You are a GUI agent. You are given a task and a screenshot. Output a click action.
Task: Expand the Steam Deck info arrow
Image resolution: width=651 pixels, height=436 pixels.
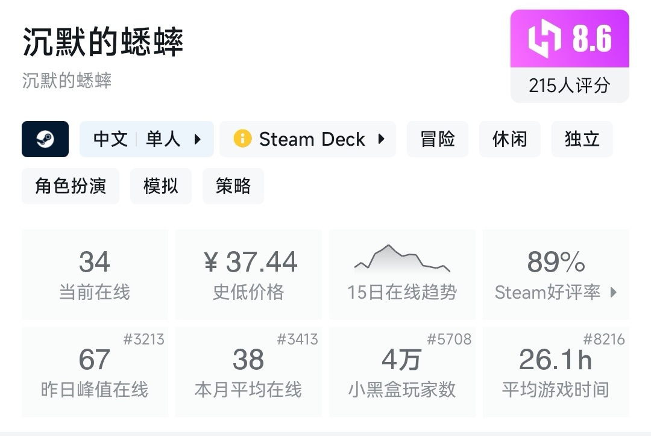point(381,139)
